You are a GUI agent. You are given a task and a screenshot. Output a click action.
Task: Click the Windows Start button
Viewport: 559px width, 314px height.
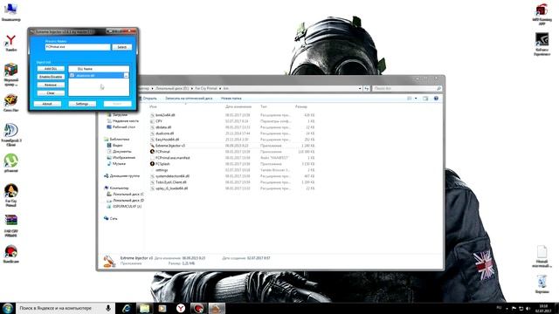(8, 308)
